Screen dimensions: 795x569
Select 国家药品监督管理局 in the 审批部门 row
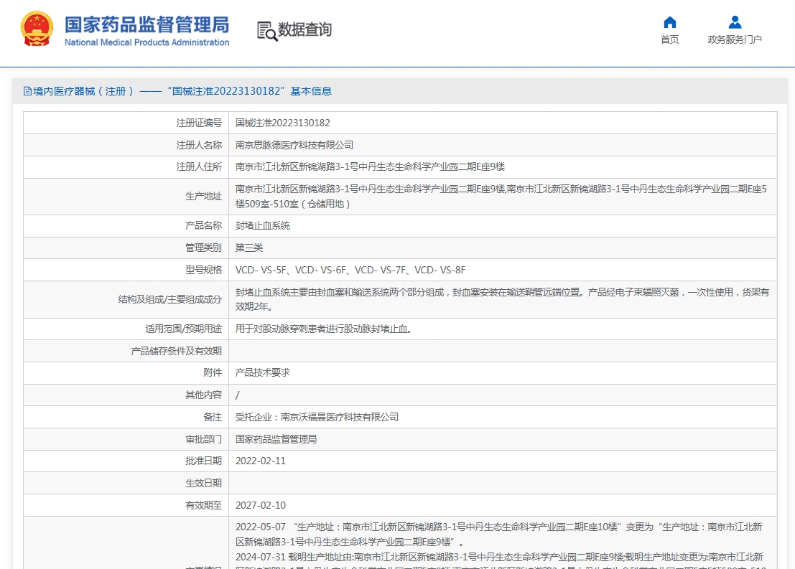pyautogui.click(x=276, y=439)
